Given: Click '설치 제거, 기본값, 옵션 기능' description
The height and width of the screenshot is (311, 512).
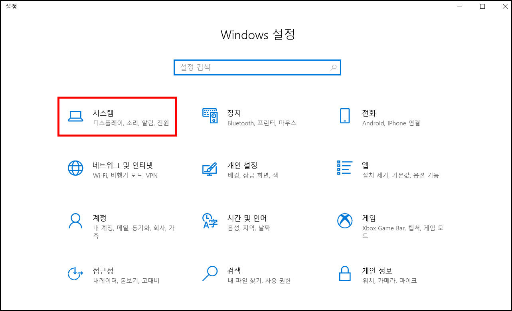Looking at the screenshot, I should tap(401, 176).
